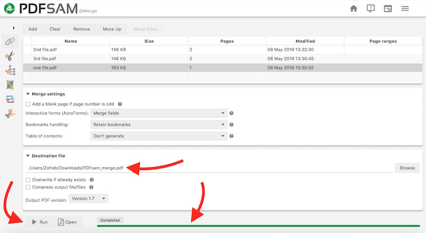The height and width of the screenshot is (233, 426).
Task: Check 'Overwrite if already exists'
Action: (x=28, y=180)
